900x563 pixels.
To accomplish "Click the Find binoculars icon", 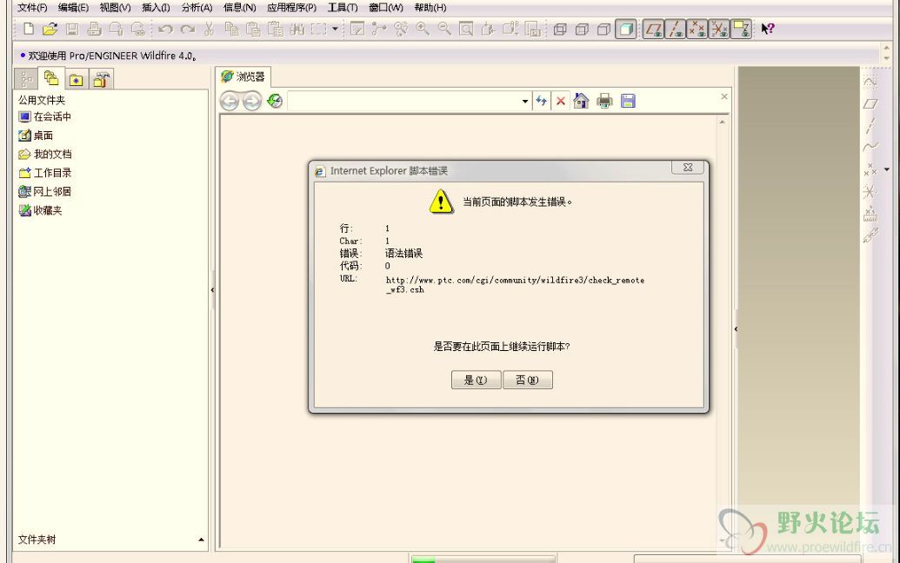I will tap(297, 29).
